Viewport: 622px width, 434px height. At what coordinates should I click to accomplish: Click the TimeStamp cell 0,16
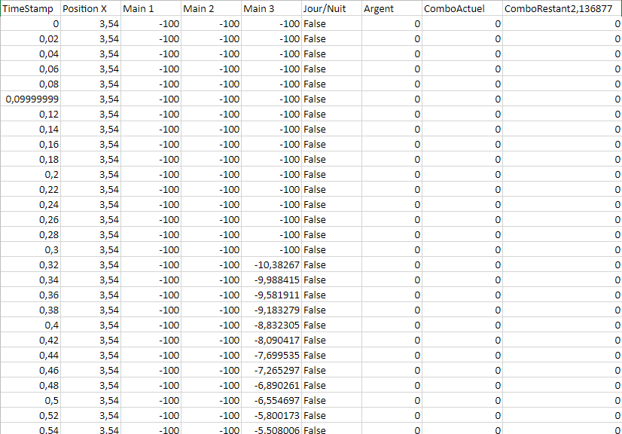pyautogui.click(x=31, y=145)
